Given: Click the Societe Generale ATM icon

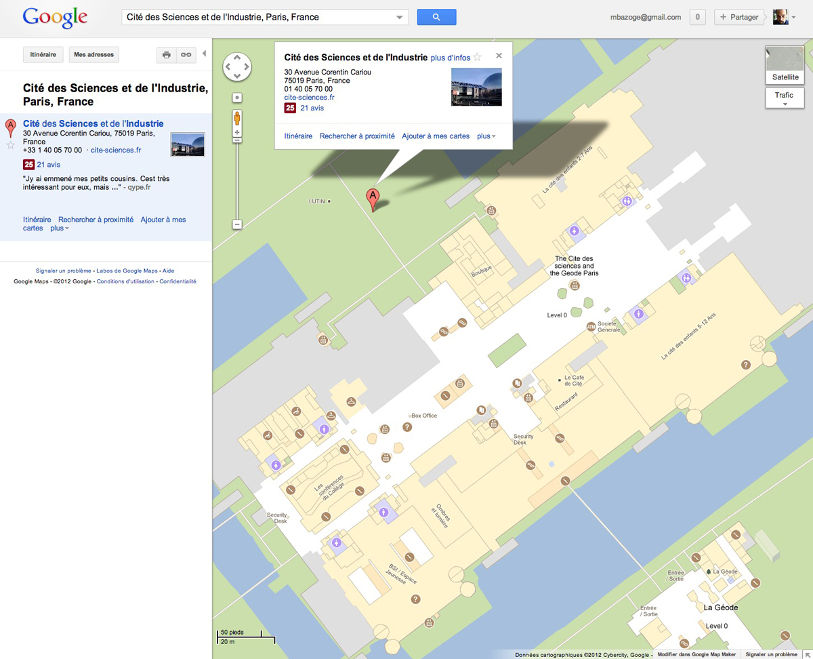Looking at the screenshot, I should click(591, 327).
